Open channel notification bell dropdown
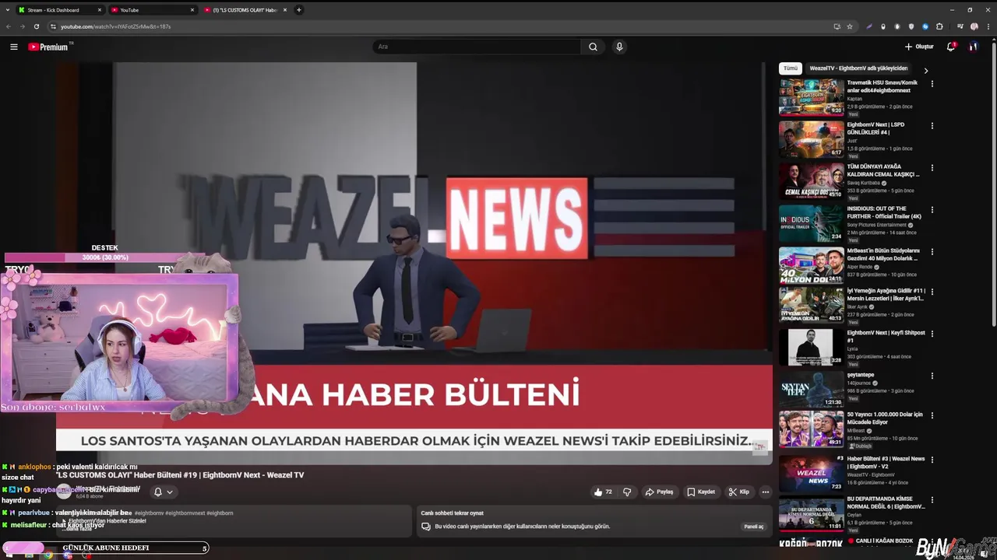 (163, 492)
